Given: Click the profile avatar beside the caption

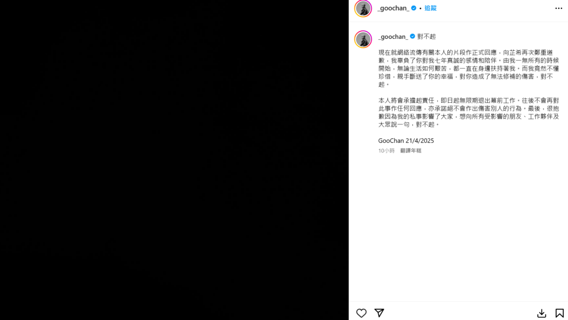Looking at the screenshot, I should pos(363,39).
